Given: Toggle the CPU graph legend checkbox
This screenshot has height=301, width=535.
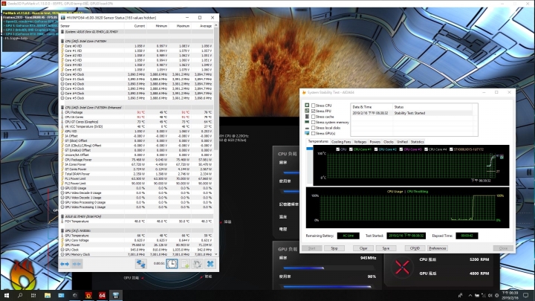Looking at the screenshot, I should click(338, 149).
